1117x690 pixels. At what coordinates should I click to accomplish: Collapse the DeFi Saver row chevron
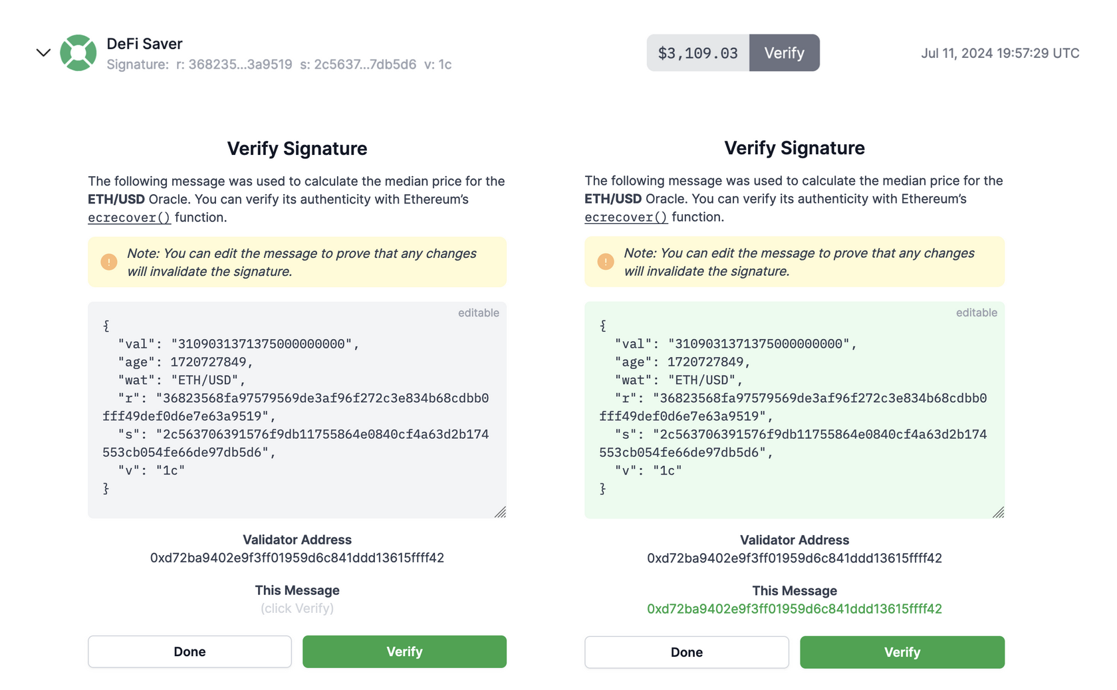click(43, 53)
